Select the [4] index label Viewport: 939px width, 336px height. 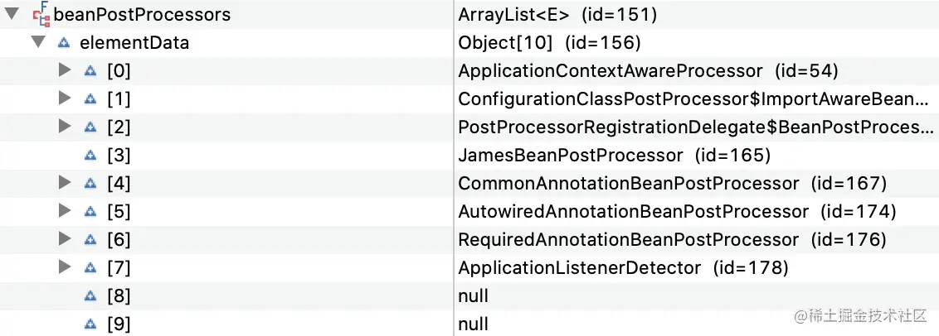click(x=119, y=184)
